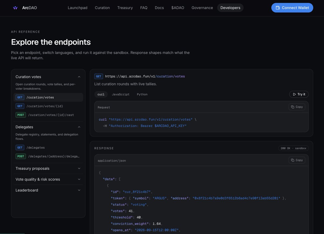Click the play icon on Try it
The image size is (324, 234).
click(294, 94)
